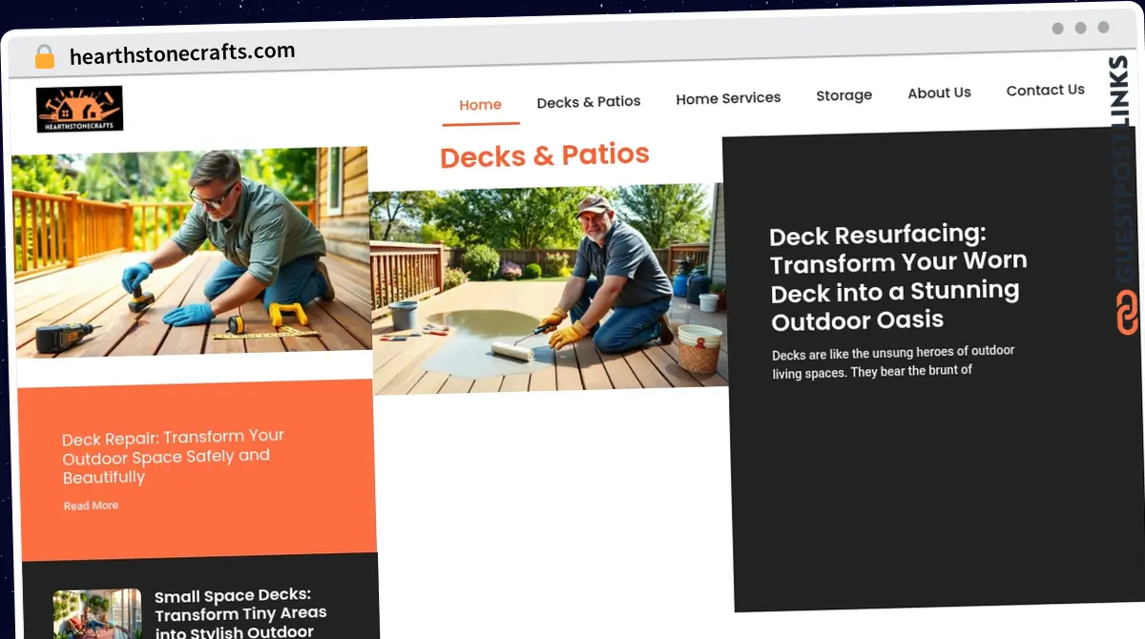
Task: Visit the About Us page
Action: (x=939, y=93)
